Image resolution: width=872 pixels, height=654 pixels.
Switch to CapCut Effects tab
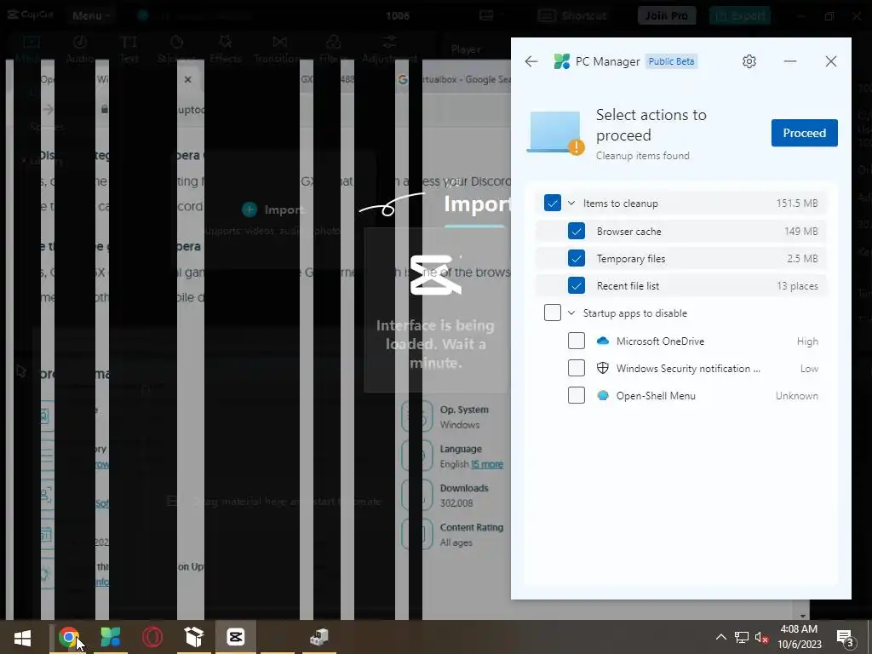[x=225, y=49]
